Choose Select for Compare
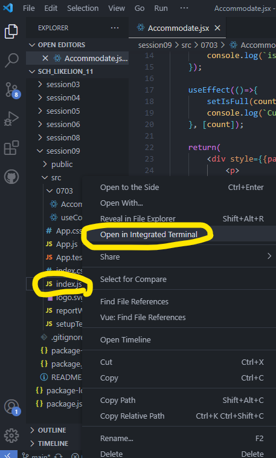The width and height of the screenshot is (276, 458). tap(179, 280)
